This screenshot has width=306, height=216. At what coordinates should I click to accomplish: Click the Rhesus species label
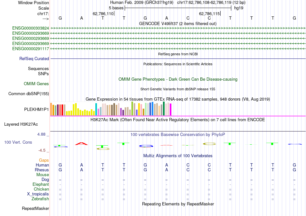click(42, 170)
